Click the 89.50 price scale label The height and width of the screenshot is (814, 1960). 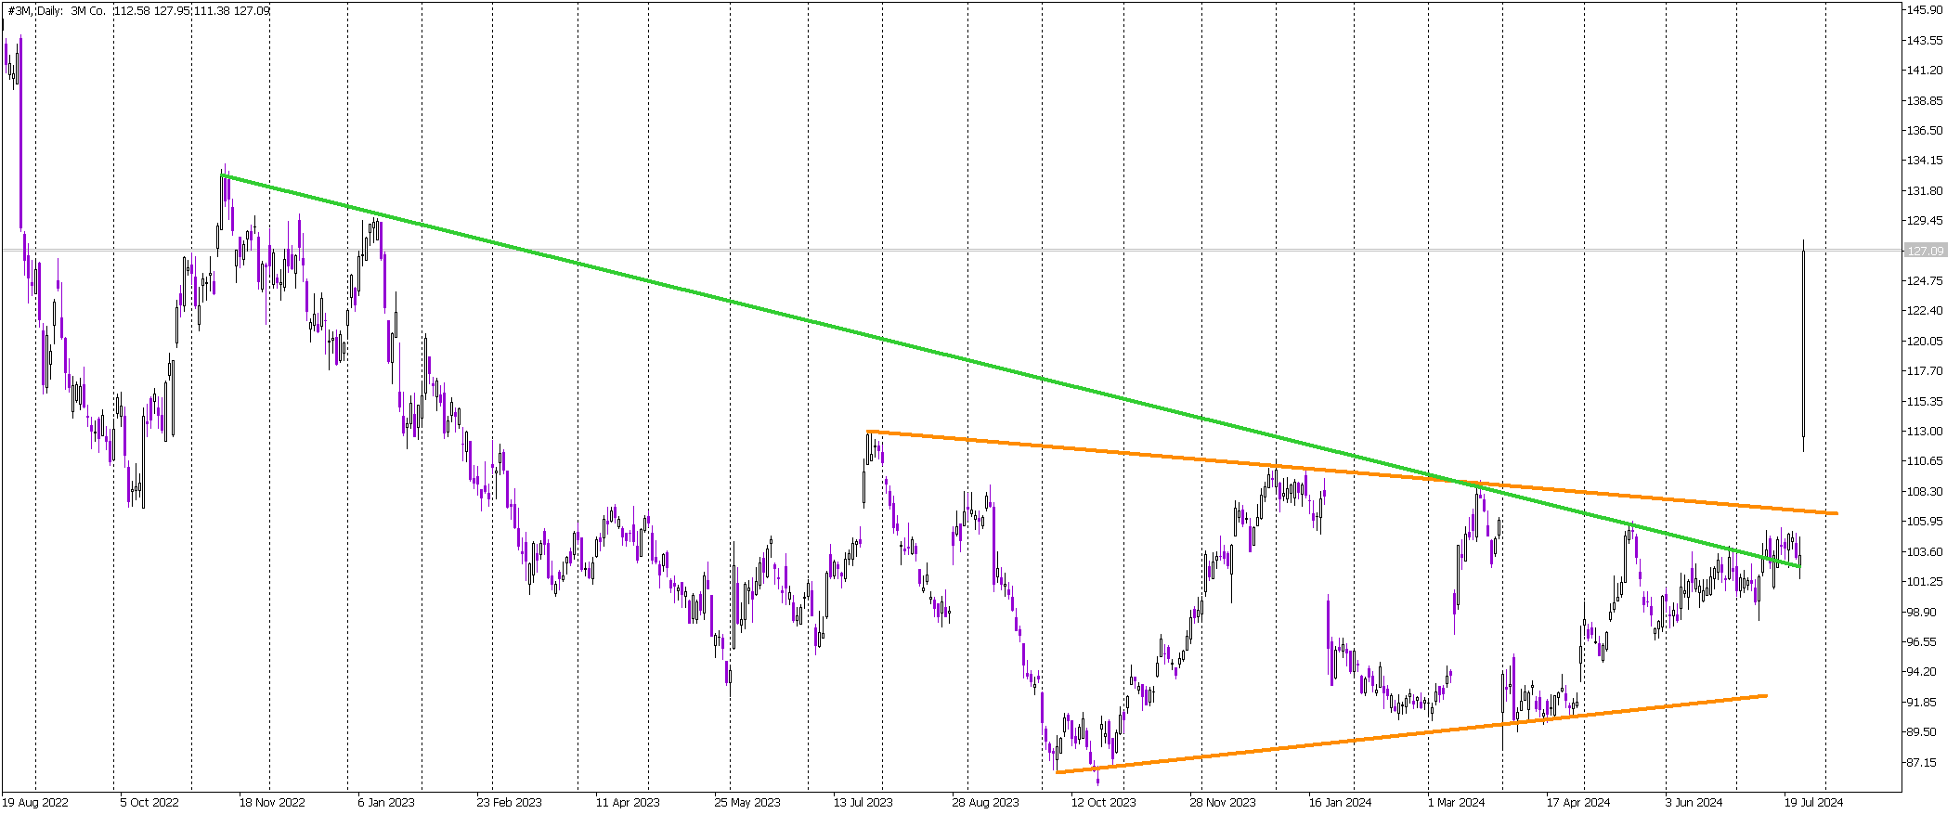pyautogui.click(x=1924, y=731)
